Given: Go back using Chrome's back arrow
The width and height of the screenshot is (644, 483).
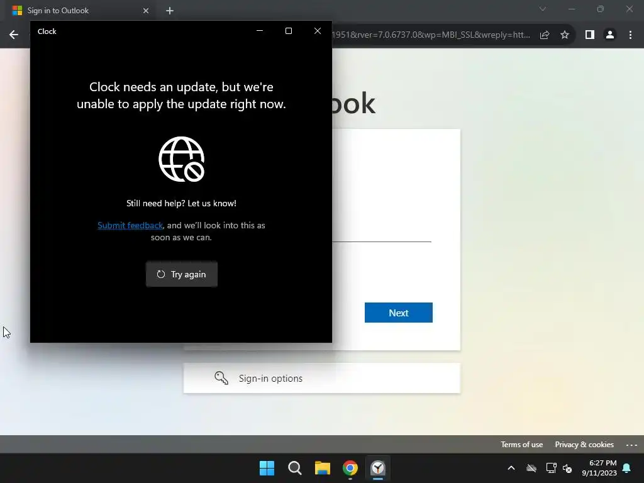Looking at the screenshot, I should [14, 35].
